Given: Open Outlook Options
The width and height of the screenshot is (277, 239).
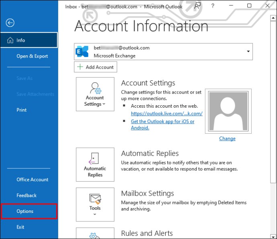Looking at the screenshot, I should pyautogui.click(x=25, y=211).
